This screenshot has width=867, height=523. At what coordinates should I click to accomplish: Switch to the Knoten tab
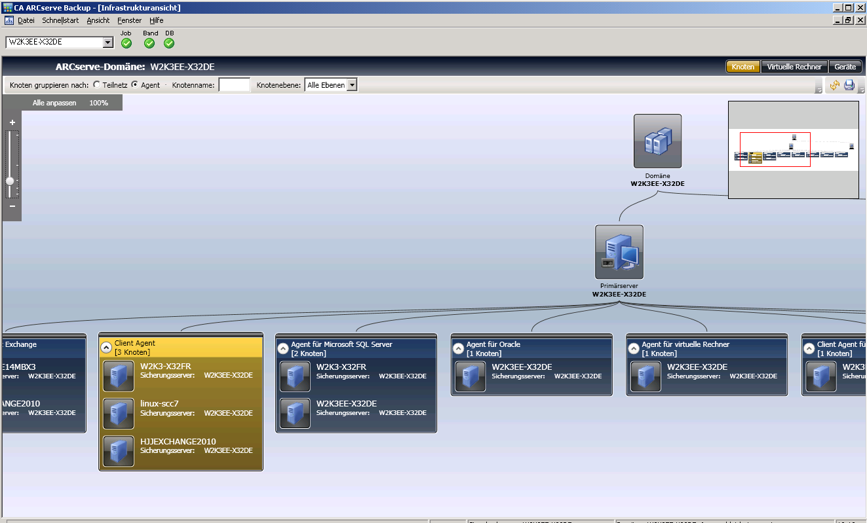[x=742, y=67]
